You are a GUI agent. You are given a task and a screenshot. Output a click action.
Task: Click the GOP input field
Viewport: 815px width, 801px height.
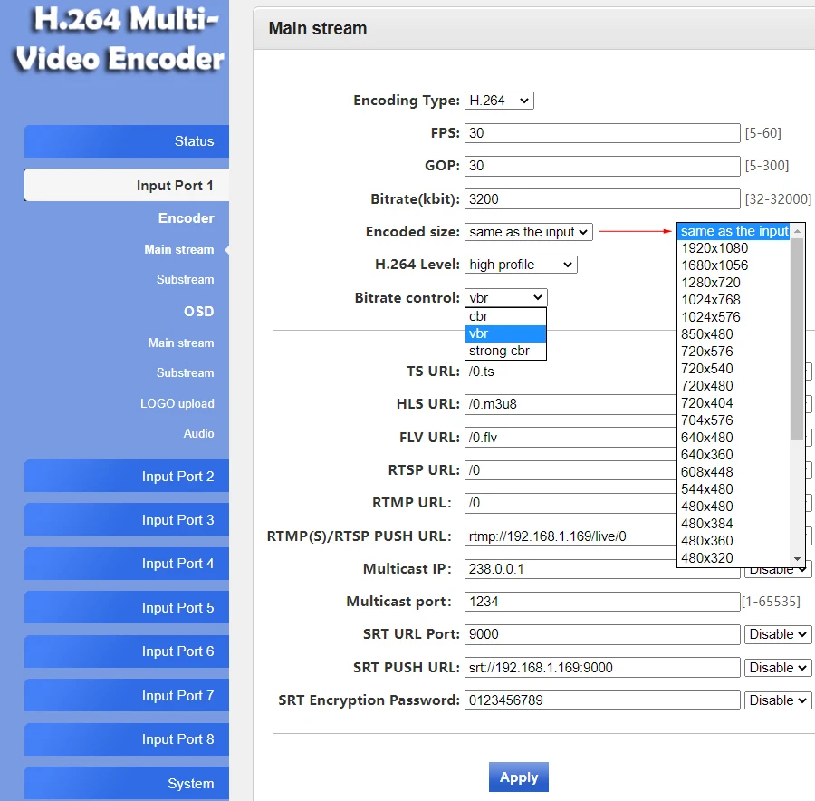[602, 166]
